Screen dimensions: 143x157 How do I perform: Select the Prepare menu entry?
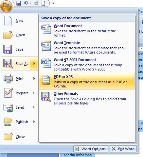(x=20, y=93)
